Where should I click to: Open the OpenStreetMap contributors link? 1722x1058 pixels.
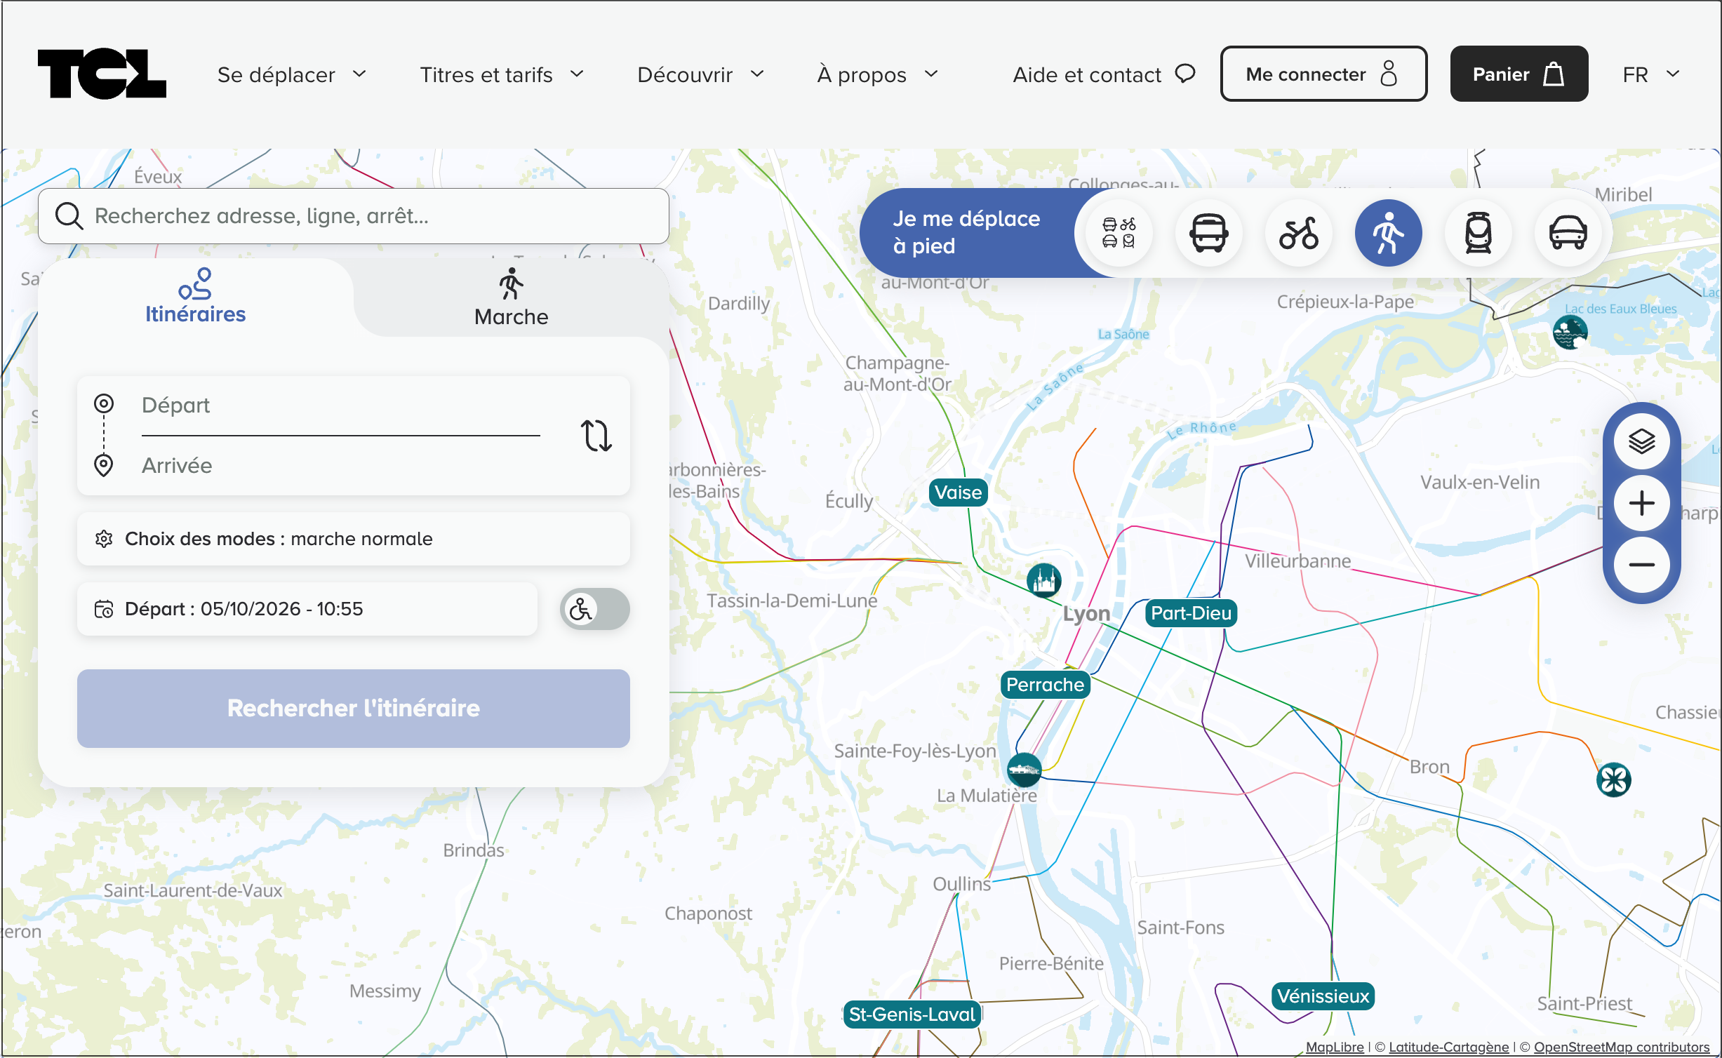pos(1622,1047)
